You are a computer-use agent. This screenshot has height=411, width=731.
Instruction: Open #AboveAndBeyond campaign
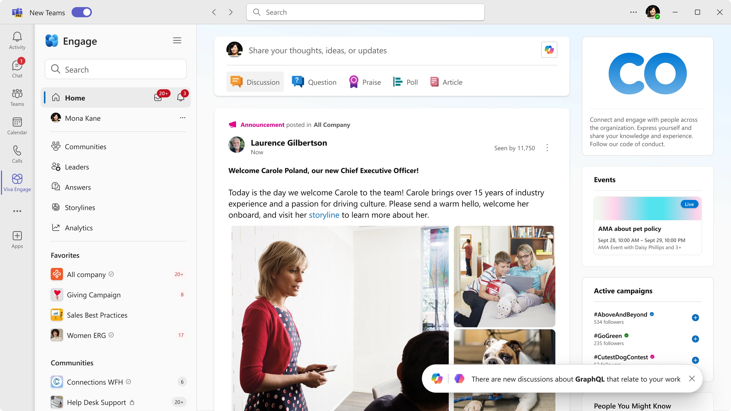coord(620,314)
